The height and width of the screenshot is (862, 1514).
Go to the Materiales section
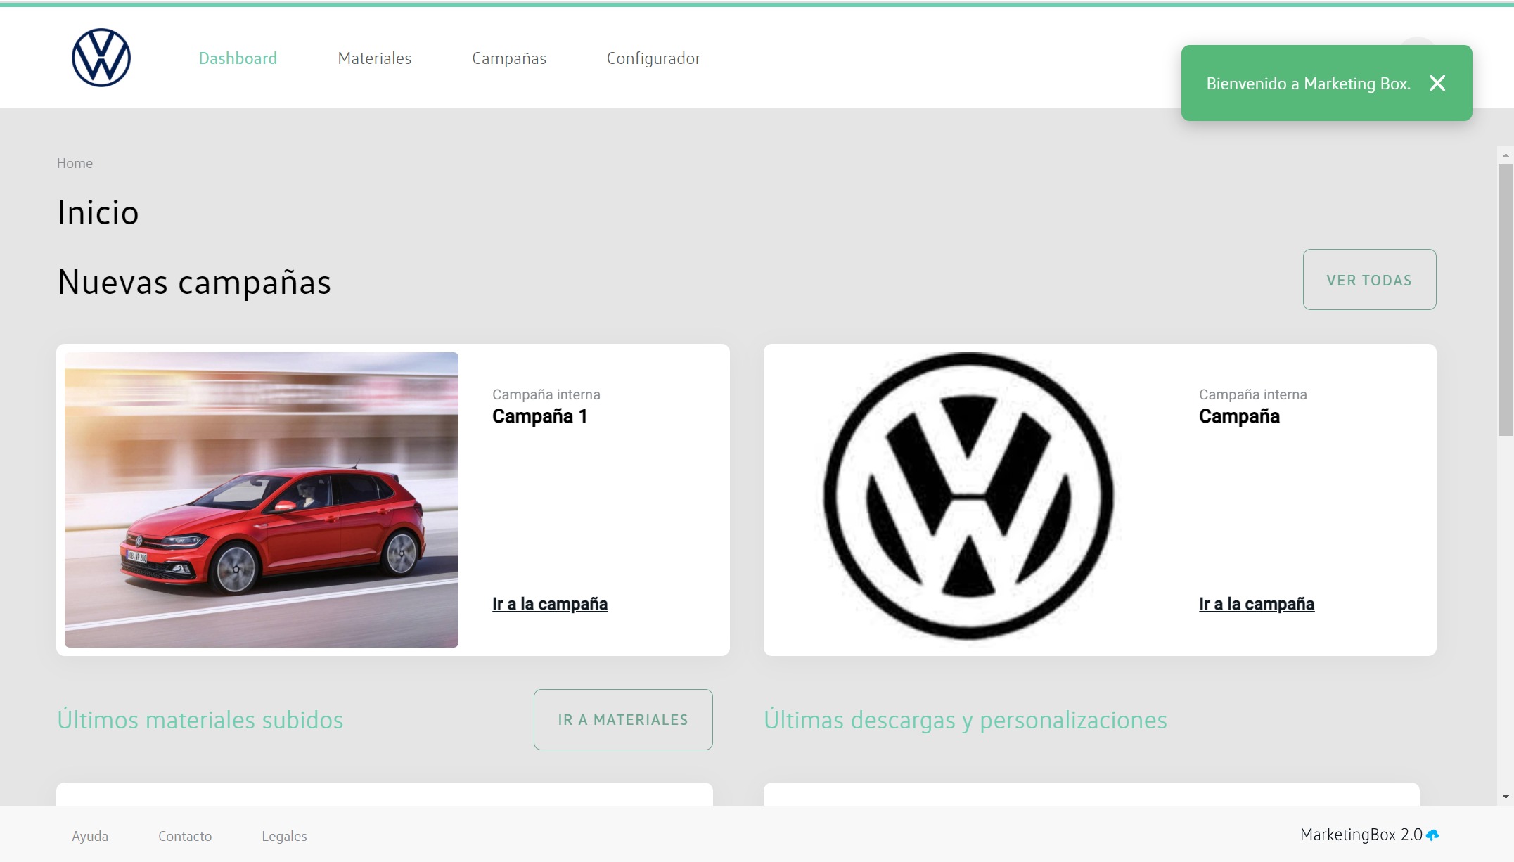[374, 58]
